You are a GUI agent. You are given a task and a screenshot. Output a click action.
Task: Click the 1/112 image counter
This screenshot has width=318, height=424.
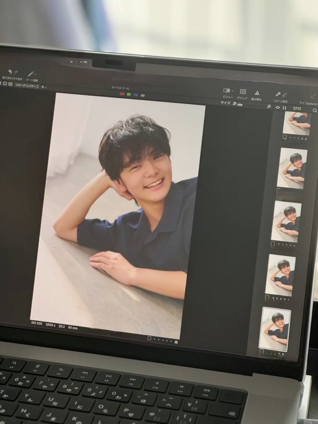pyautogui.click(x=297, y=108)
